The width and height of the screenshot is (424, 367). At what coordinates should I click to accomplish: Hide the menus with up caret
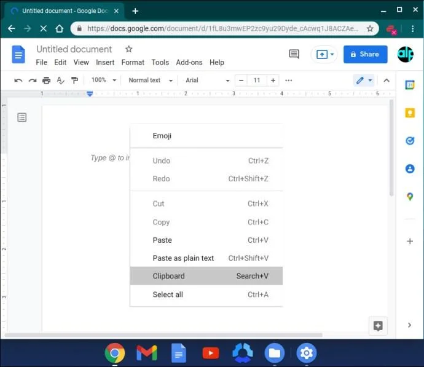(387, 81)
